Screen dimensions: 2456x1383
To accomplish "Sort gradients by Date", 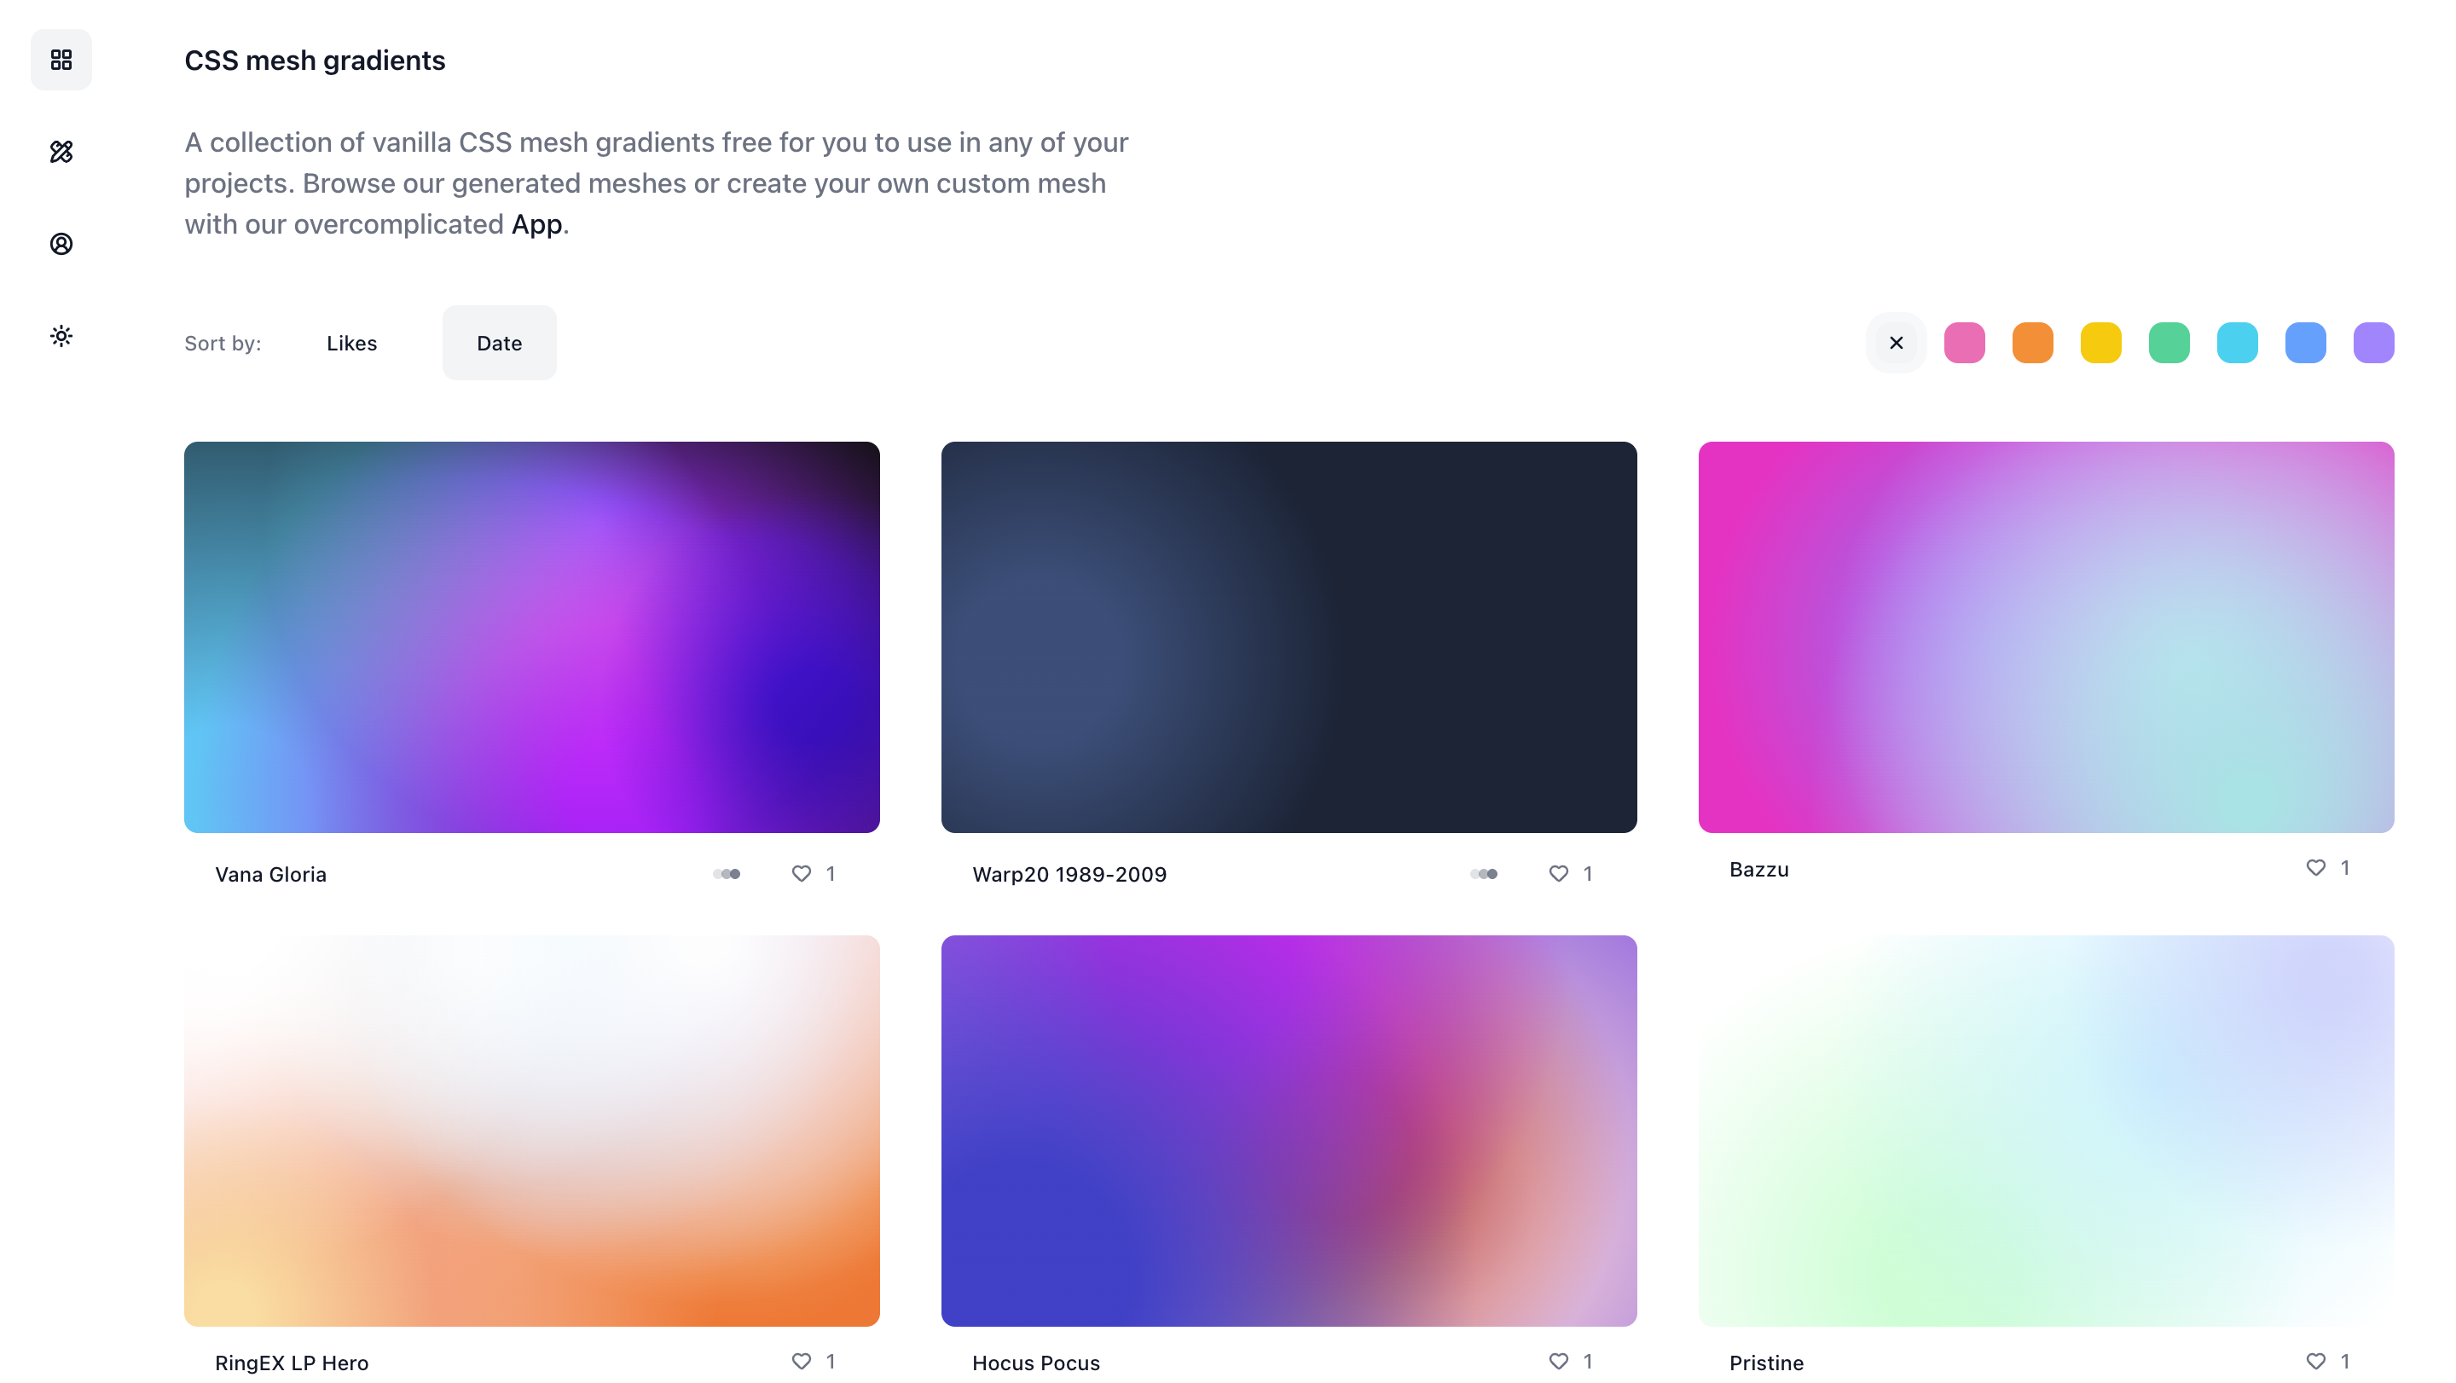I will click(x=499, y=343).
